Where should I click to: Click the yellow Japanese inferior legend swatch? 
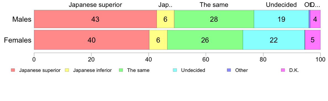[67, 70]
